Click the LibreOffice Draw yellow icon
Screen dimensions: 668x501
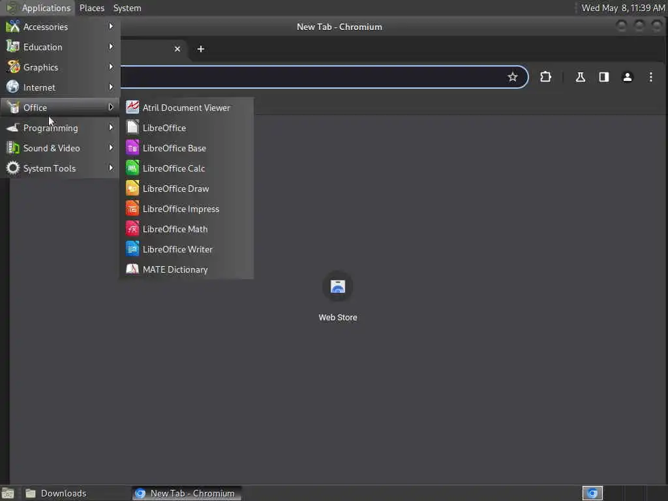(x=132, y=189)
